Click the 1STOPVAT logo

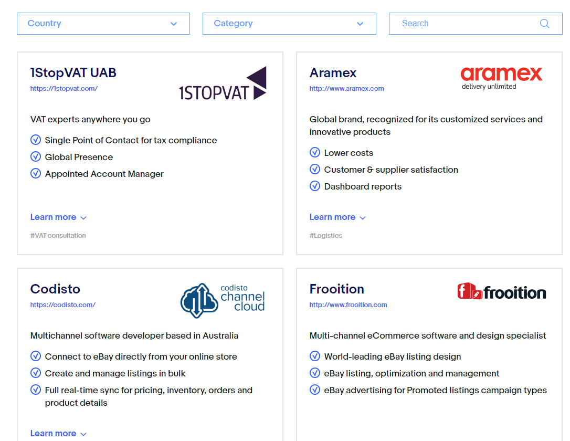pos(223,84)
